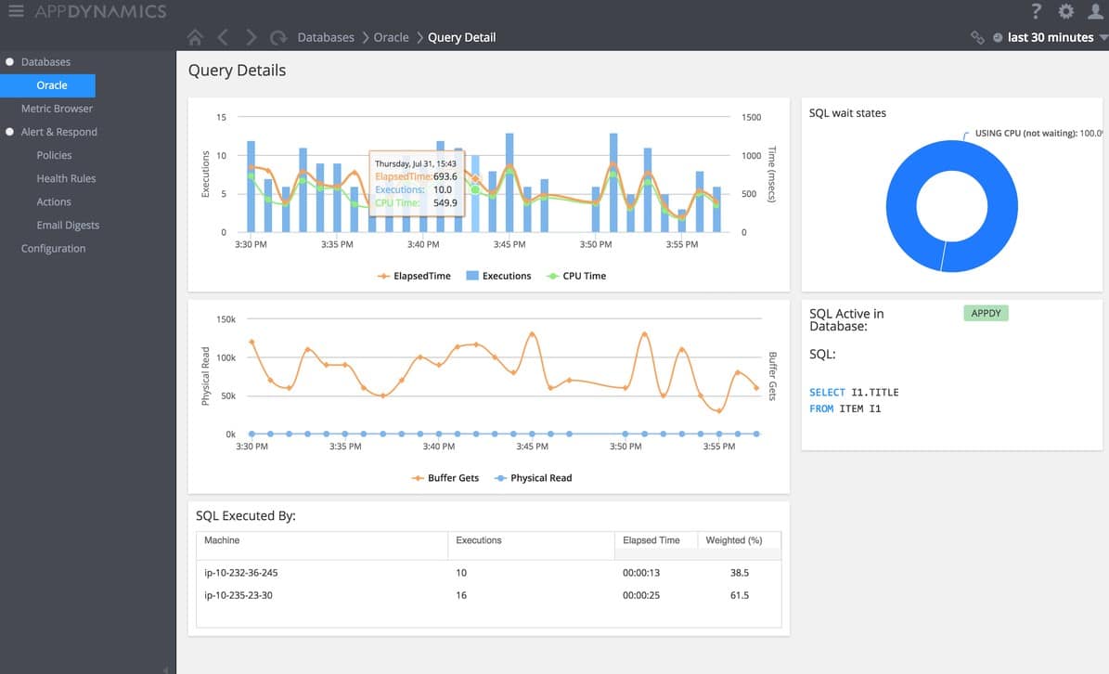Click the SELECT I1.TITLE SQL line
Viewport: 1109px width, 674px height.
pos(855,393)
